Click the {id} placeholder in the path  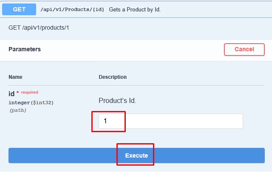(x=98, y=9)
